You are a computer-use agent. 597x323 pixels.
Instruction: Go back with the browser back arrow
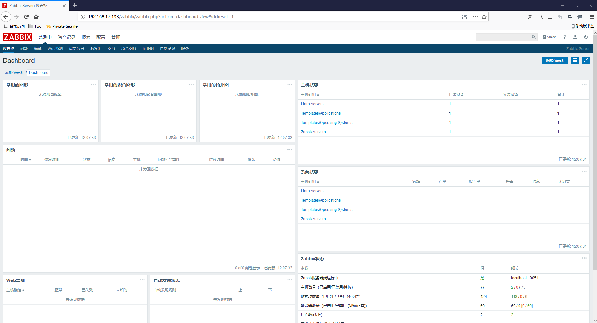pyautogui.click(x=6, y=17)
